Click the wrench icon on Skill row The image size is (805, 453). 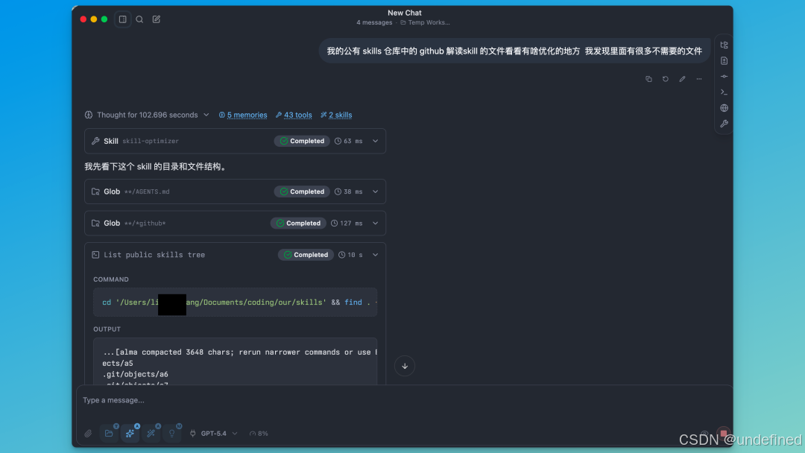point(95,141)
